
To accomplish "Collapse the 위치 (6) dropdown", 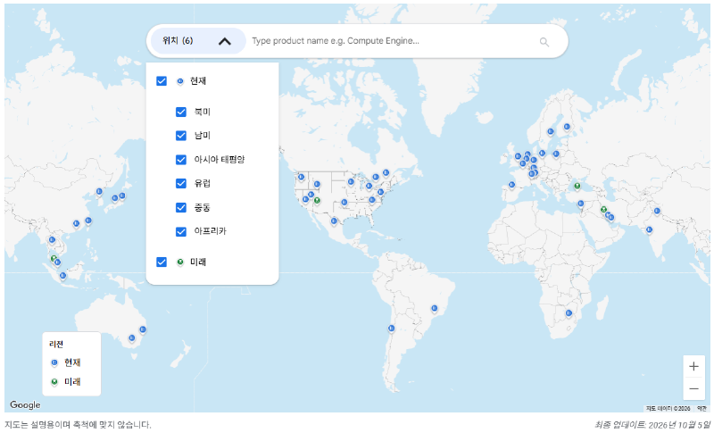I will [x=198, y=41].
